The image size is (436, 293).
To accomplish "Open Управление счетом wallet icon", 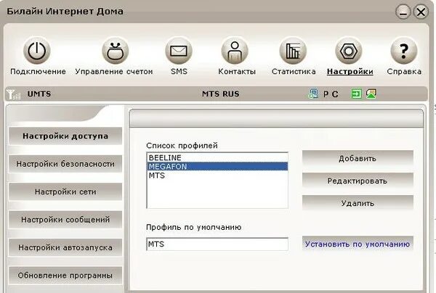I will [x=115, y=51].
